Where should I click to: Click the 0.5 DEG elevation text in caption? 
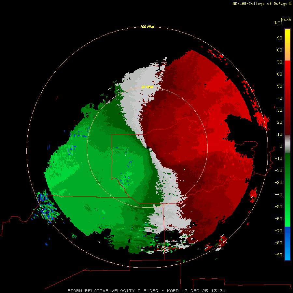click(148, 291)
